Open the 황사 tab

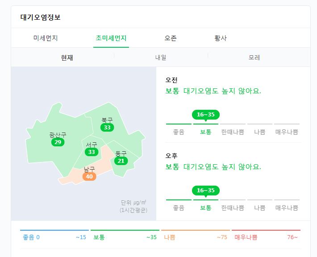pyautogui.click(x=221, y=38)
